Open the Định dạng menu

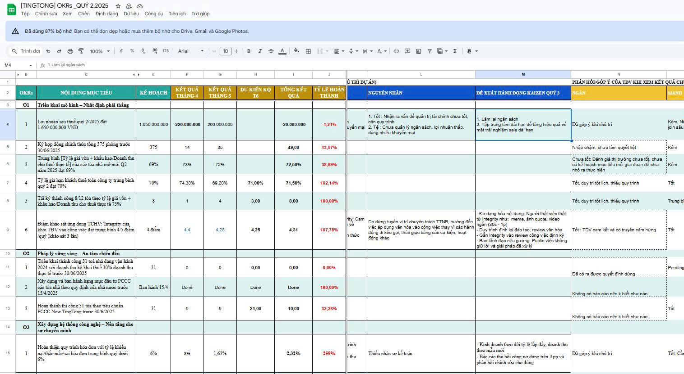[106, 14]
